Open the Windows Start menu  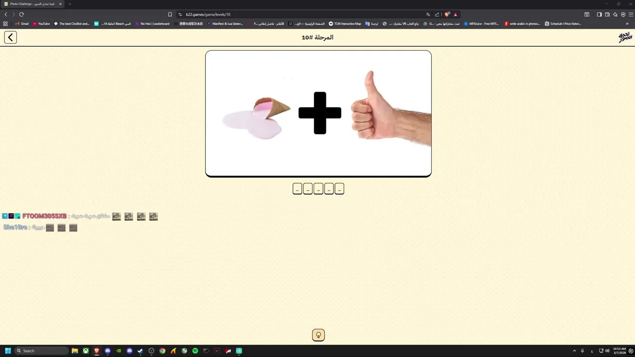[8, 351]
